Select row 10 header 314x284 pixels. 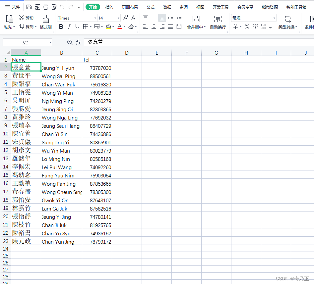[x=6, y=134]
